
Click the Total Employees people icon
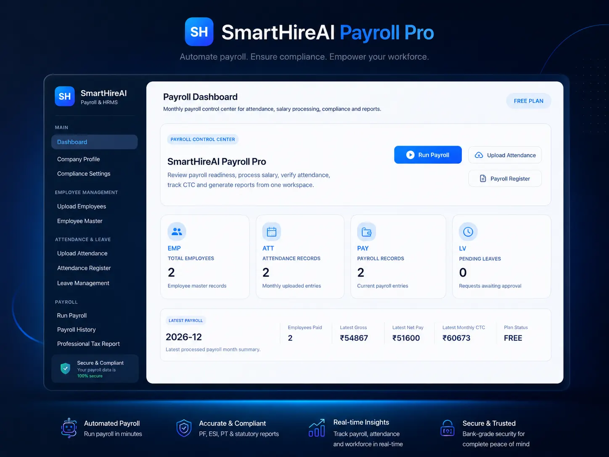(177, 231)
